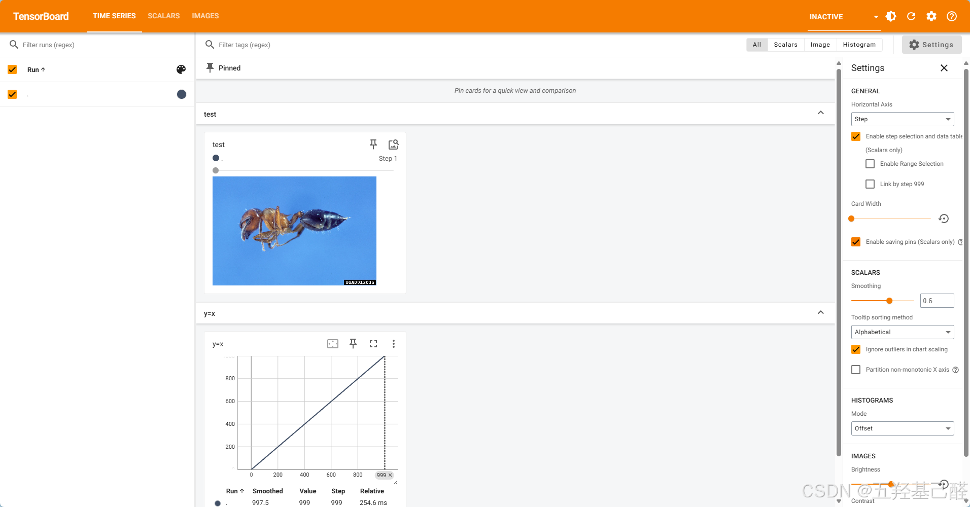The width and height of the screenshot is (970, 507).
Task: Fit y=x chart domain to data
Action: [333, 344]
